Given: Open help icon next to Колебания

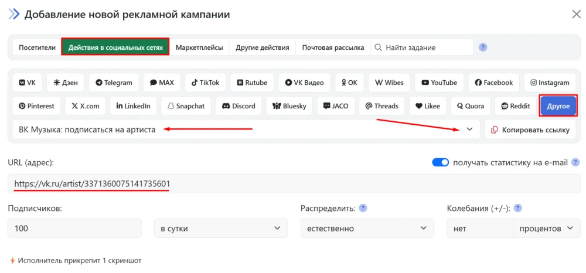Looking at the screenshot, I should pyautogui.click(x=518, y=208).
